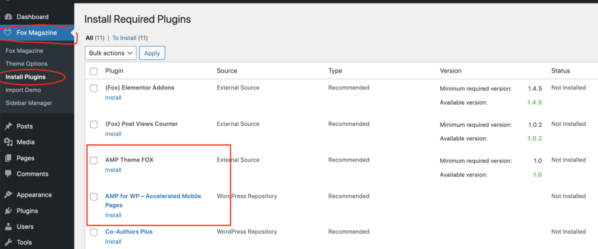Click the Dashboard gauge icon
Viewport: 598px width, 249px height.
8,17
